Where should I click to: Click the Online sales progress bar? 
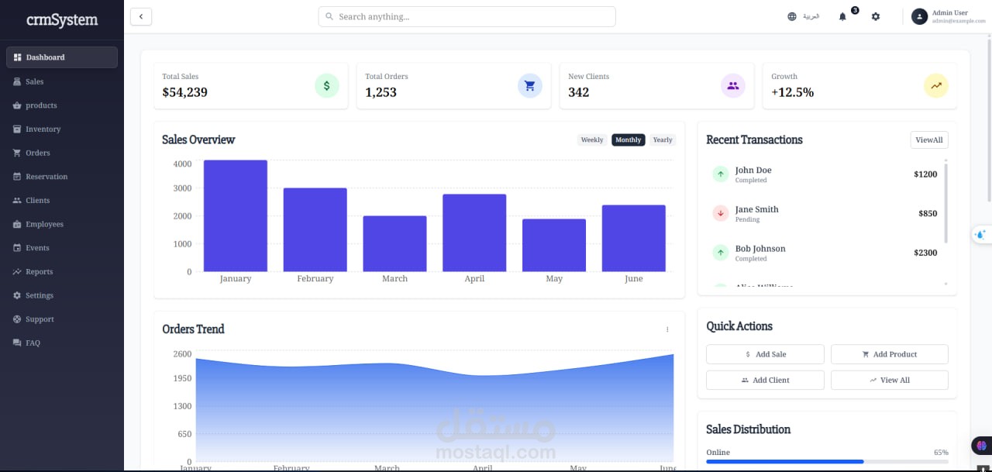(827, 461)
